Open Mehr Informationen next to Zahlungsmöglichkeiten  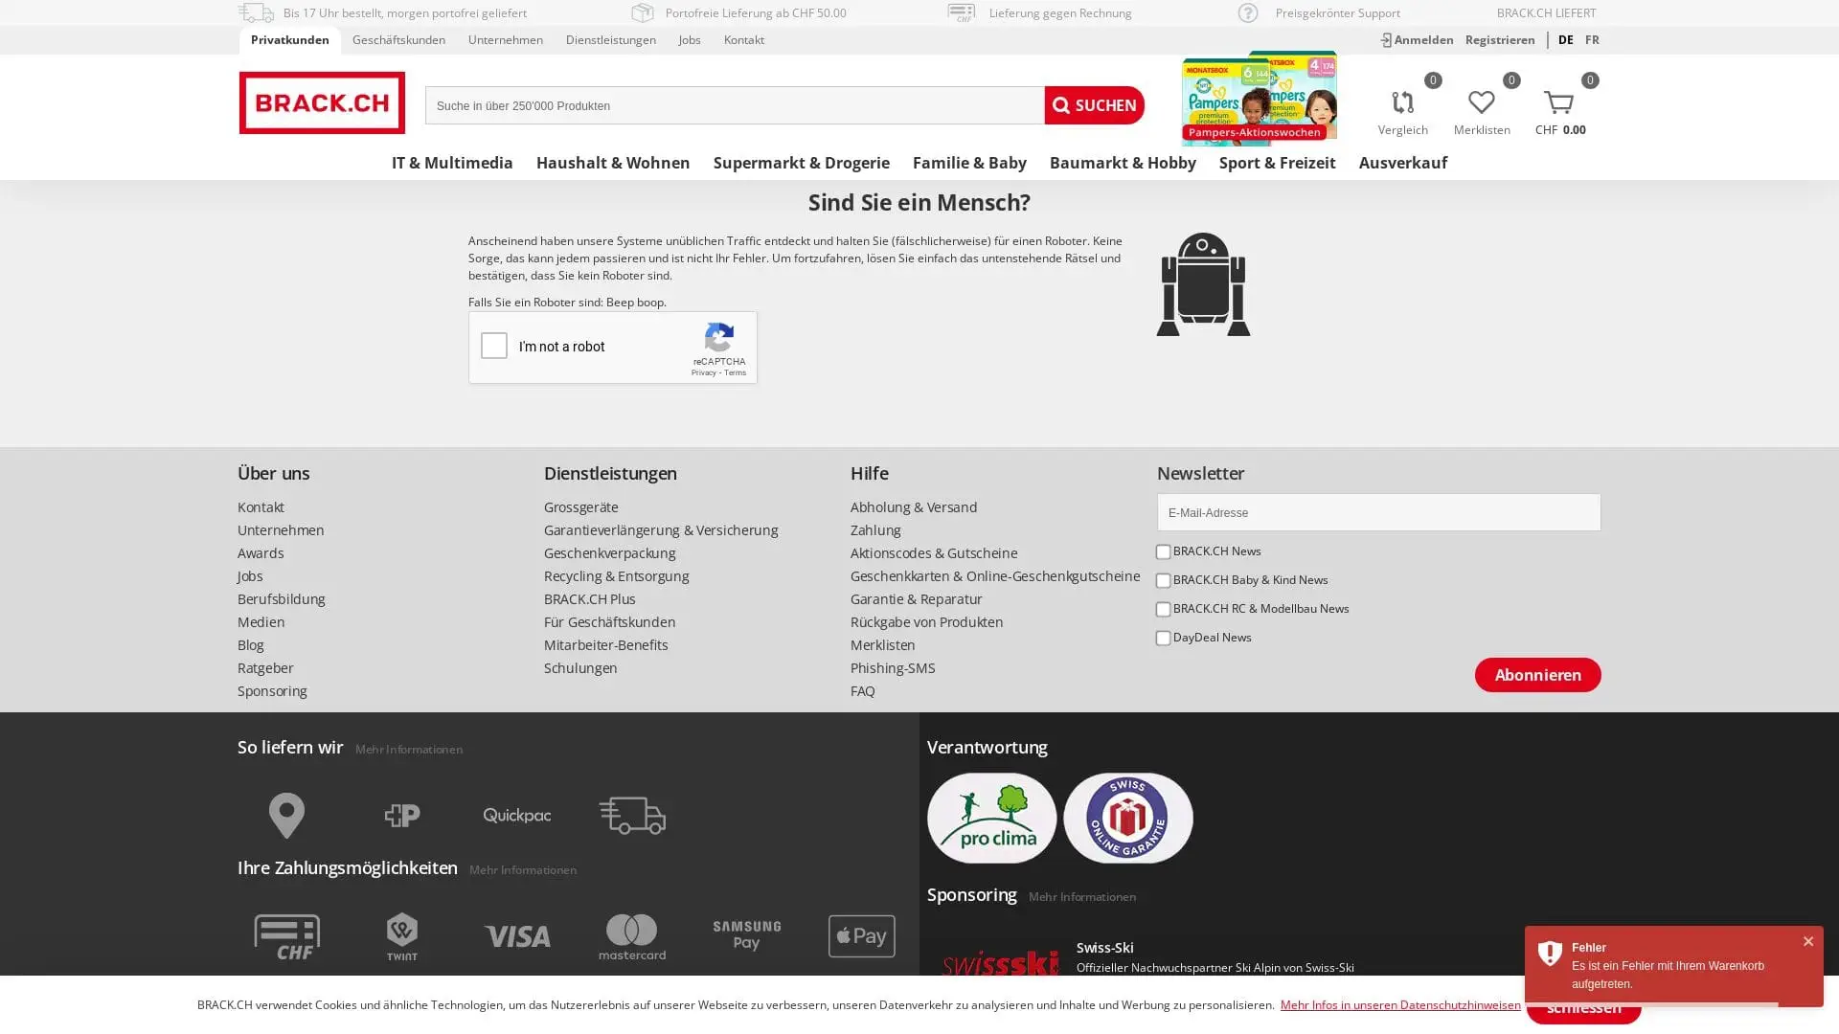point(523,870)
